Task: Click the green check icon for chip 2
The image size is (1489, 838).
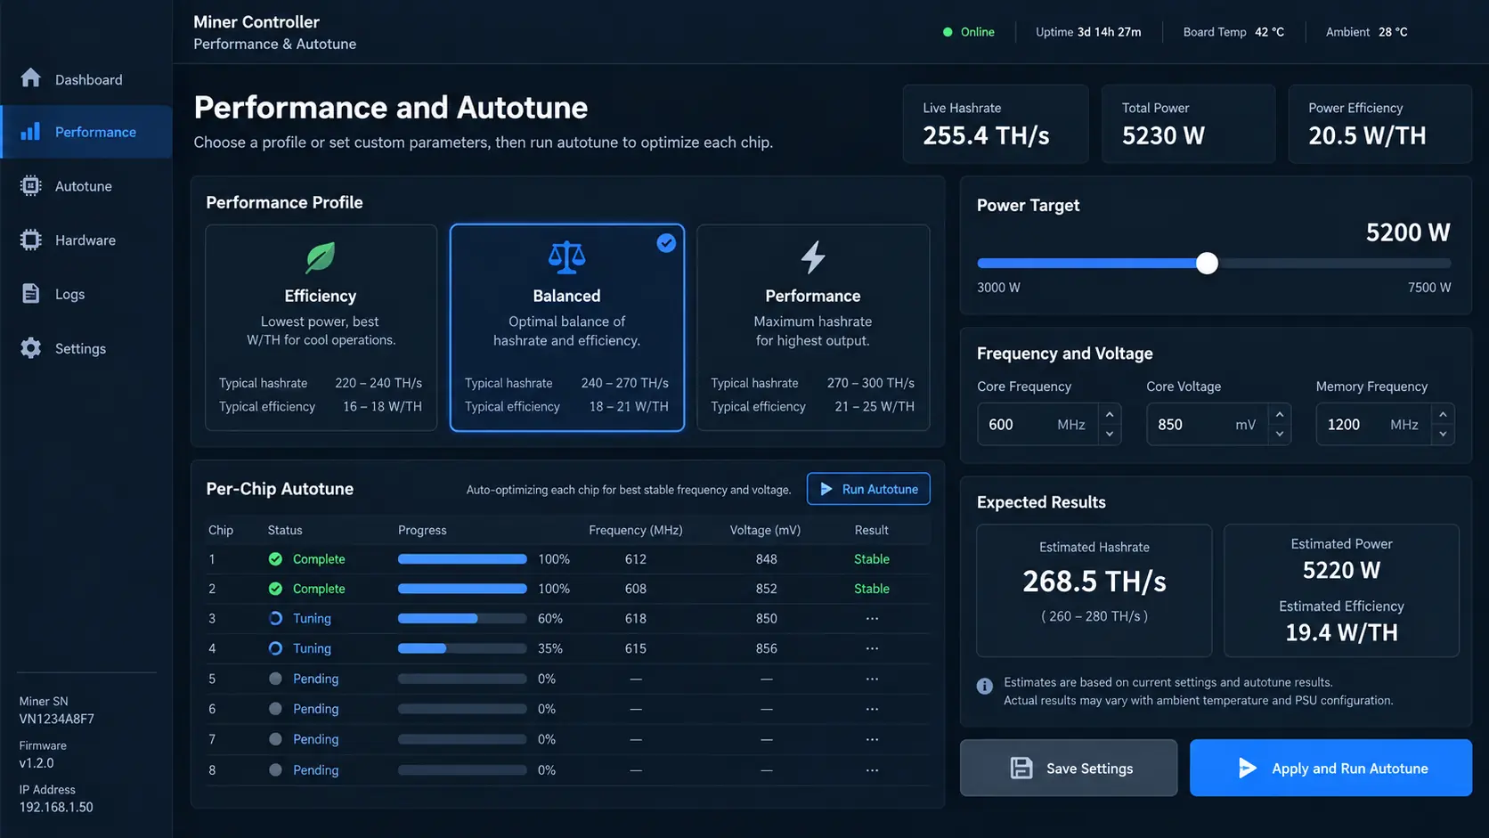Action: [275, 589]
